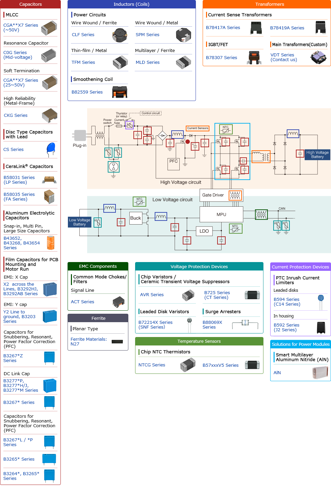Click the B592 Series black housing image
Screen dimensions: 331x490
[321, 327]
